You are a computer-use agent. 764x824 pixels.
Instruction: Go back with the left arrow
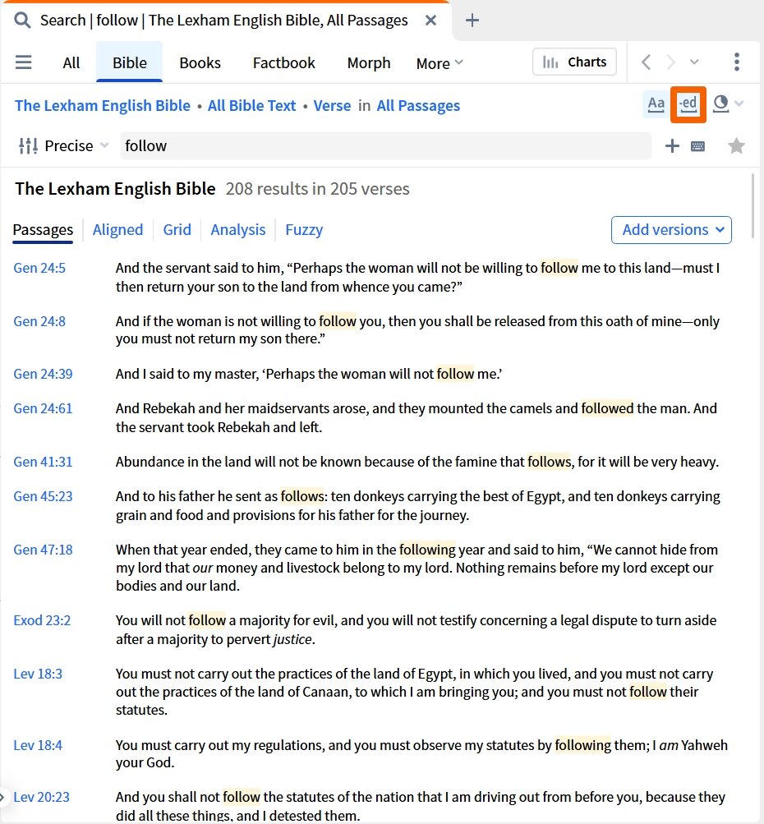click(x=647, y=62)
